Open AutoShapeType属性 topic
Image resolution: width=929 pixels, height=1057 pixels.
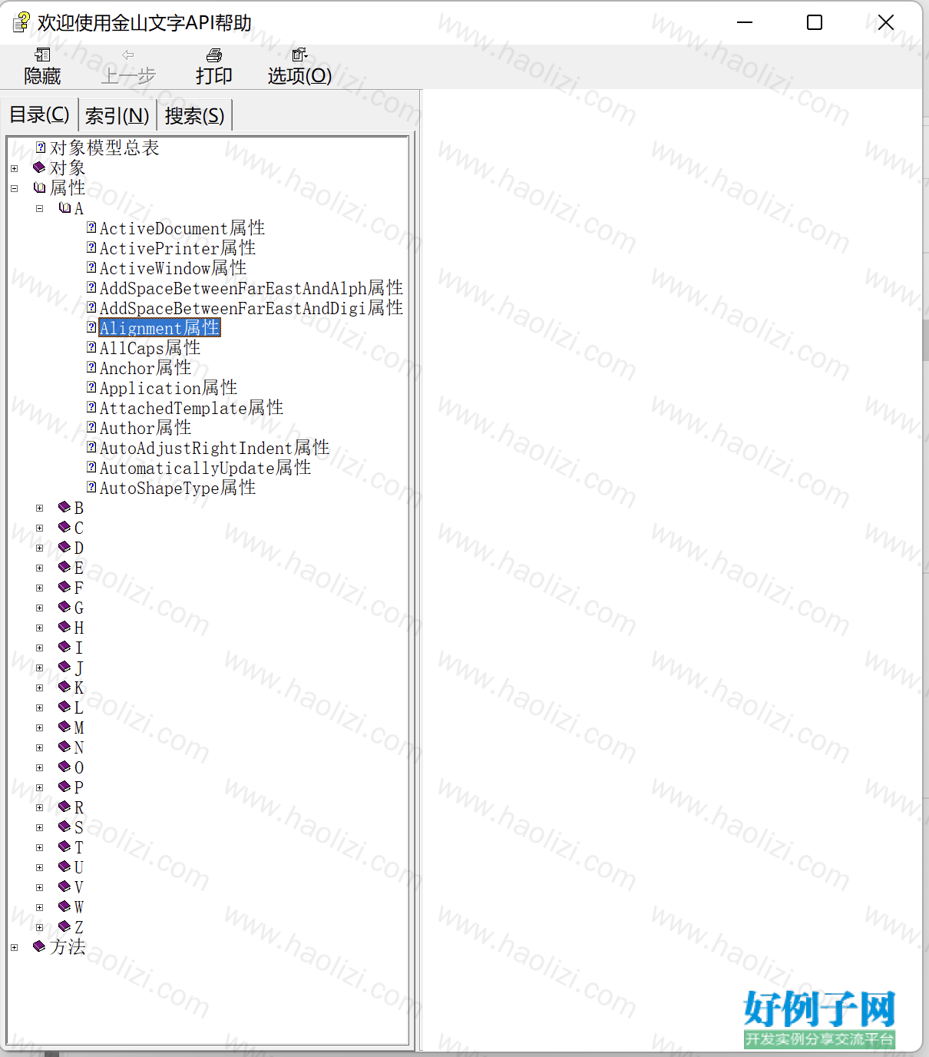tap(178, 488)
